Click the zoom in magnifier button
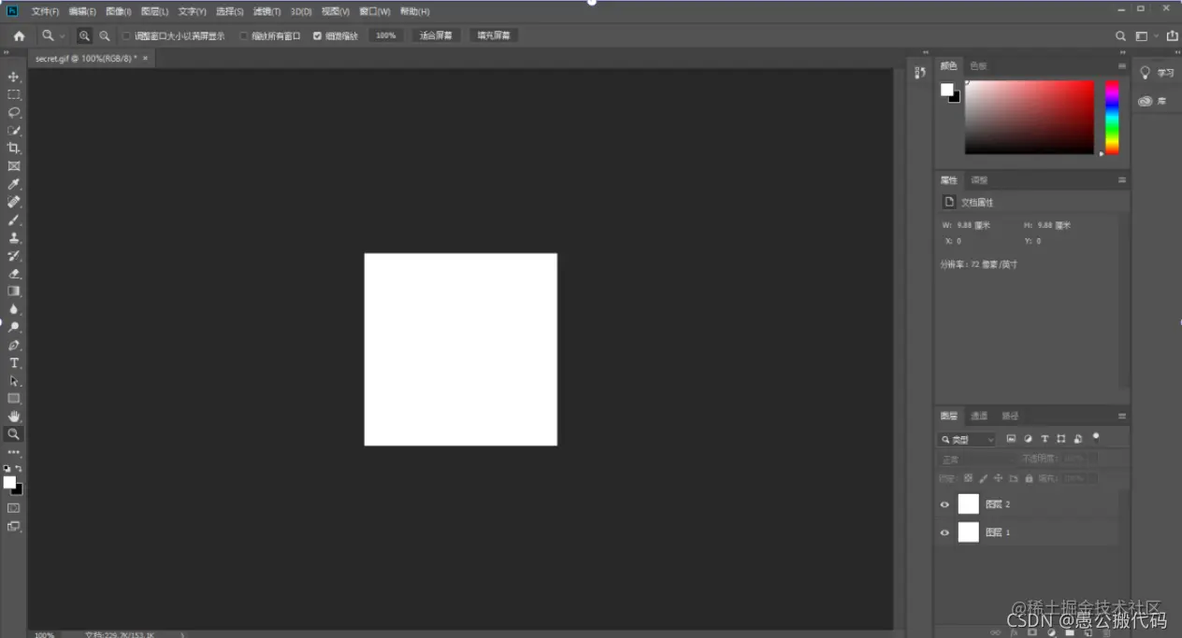This screenshot has height=638, width=1182. pyautogui.click(x=84, y=35)
